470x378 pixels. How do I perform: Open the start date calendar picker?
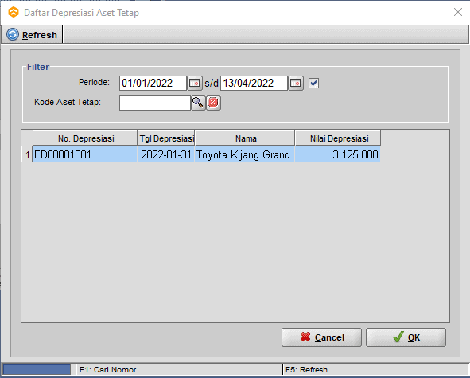coord(195,83)
